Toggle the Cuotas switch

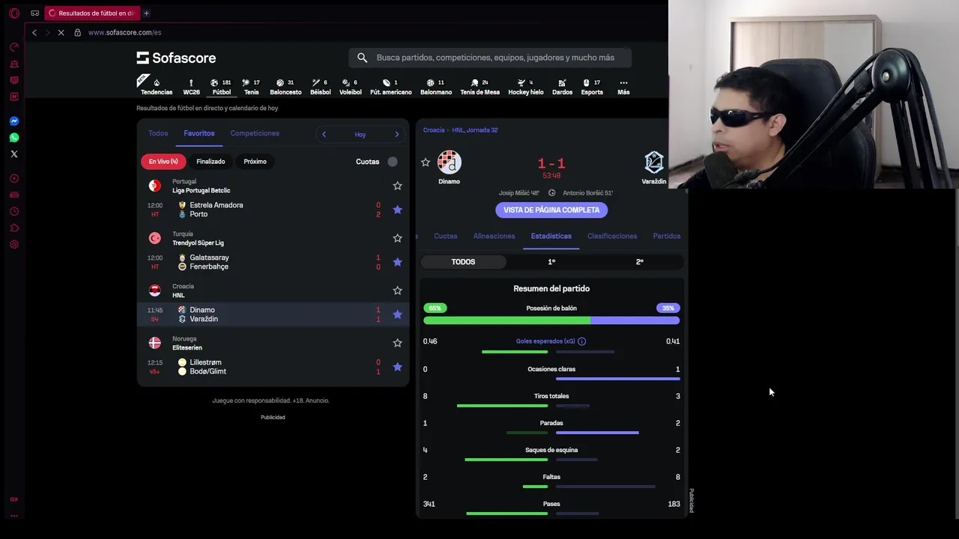(x=391, y=162)
